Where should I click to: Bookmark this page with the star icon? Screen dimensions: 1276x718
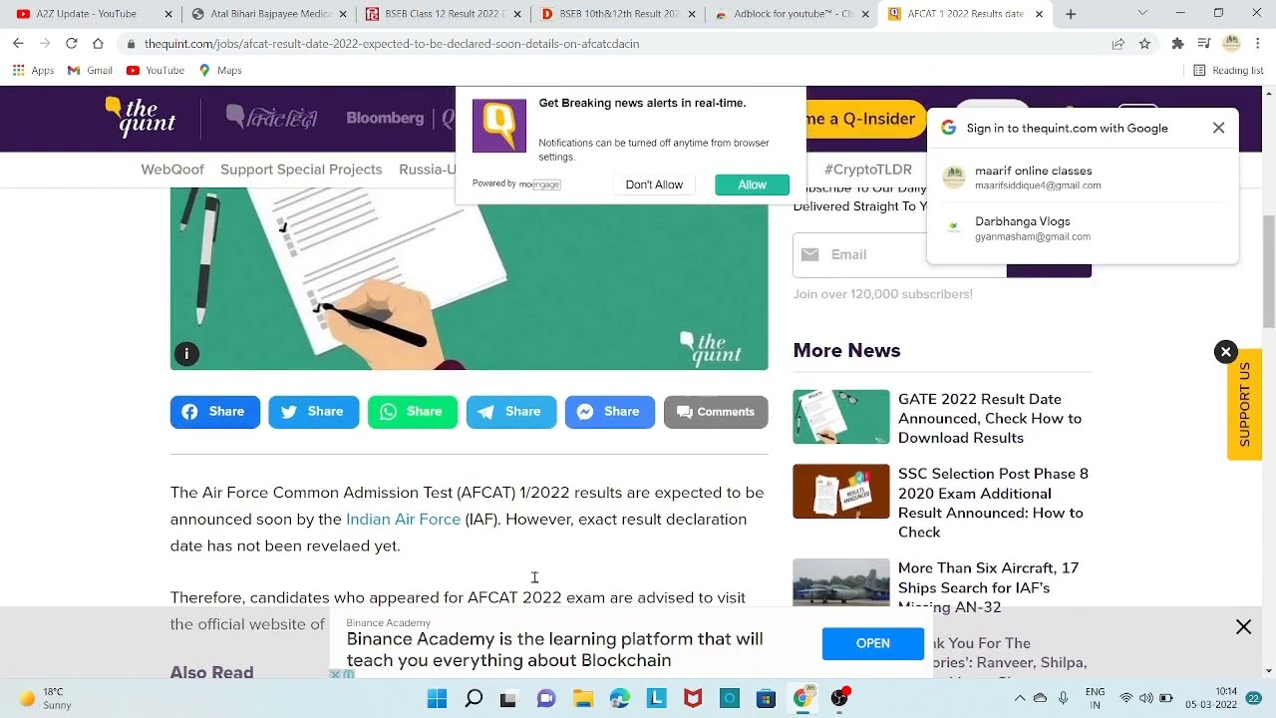pos(1144,44)
